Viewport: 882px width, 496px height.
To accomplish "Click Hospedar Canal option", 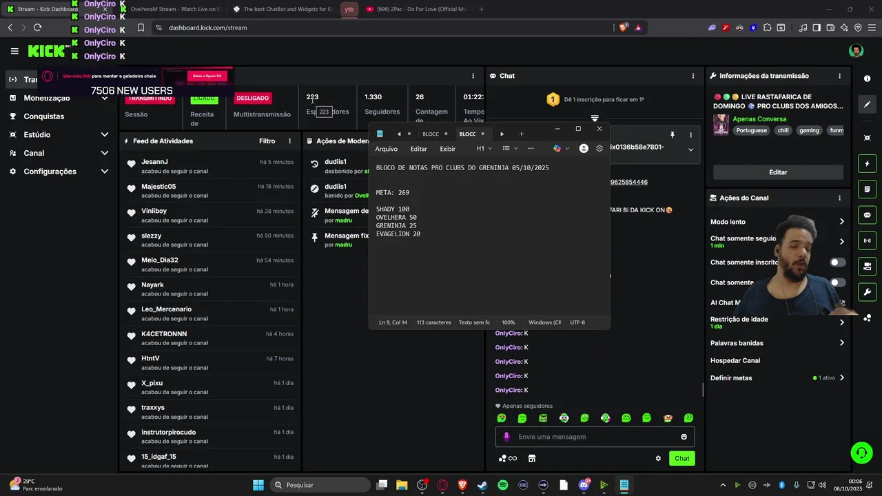I will coord(735,361).
